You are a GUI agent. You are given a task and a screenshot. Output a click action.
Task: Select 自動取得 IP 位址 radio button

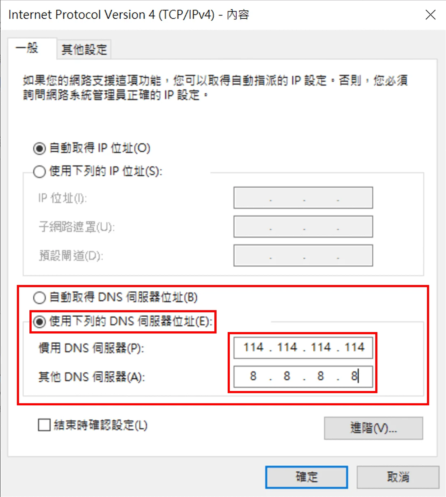(x=40, y=148)
